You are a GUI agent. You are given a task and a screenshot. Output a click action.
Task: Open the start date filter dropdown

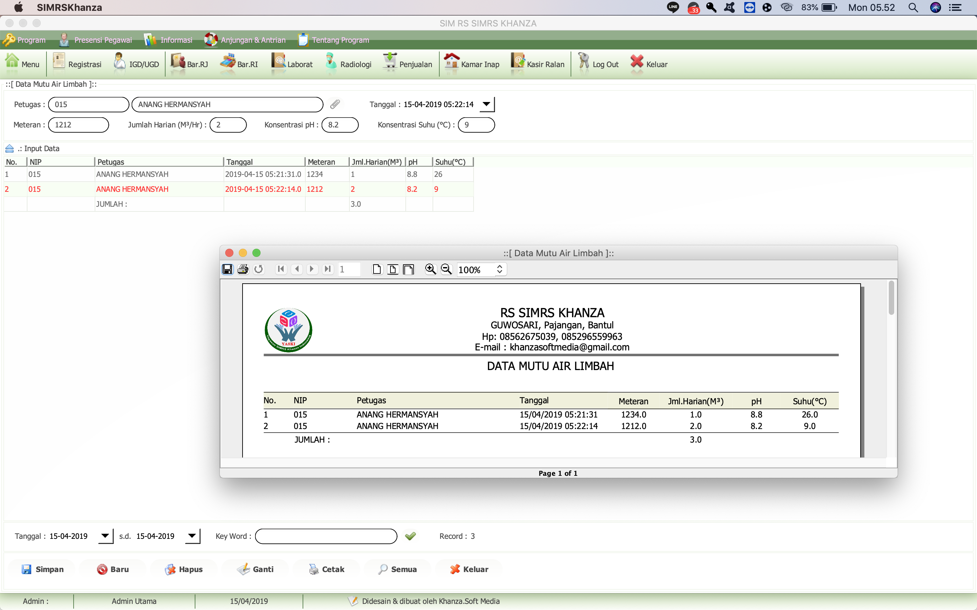(x=106, y=536)
